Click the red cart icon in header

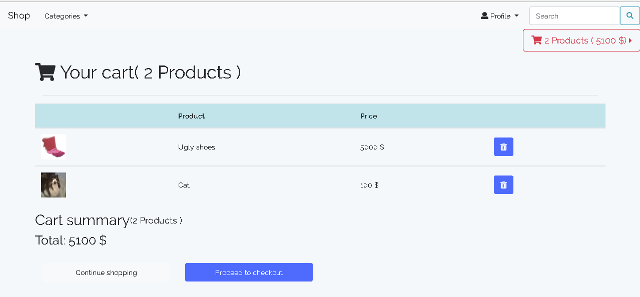(537, 40)
